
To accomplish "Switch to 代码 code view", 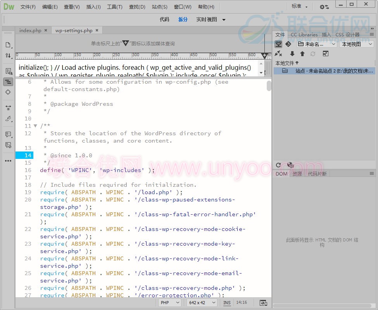I will [164, 19].
